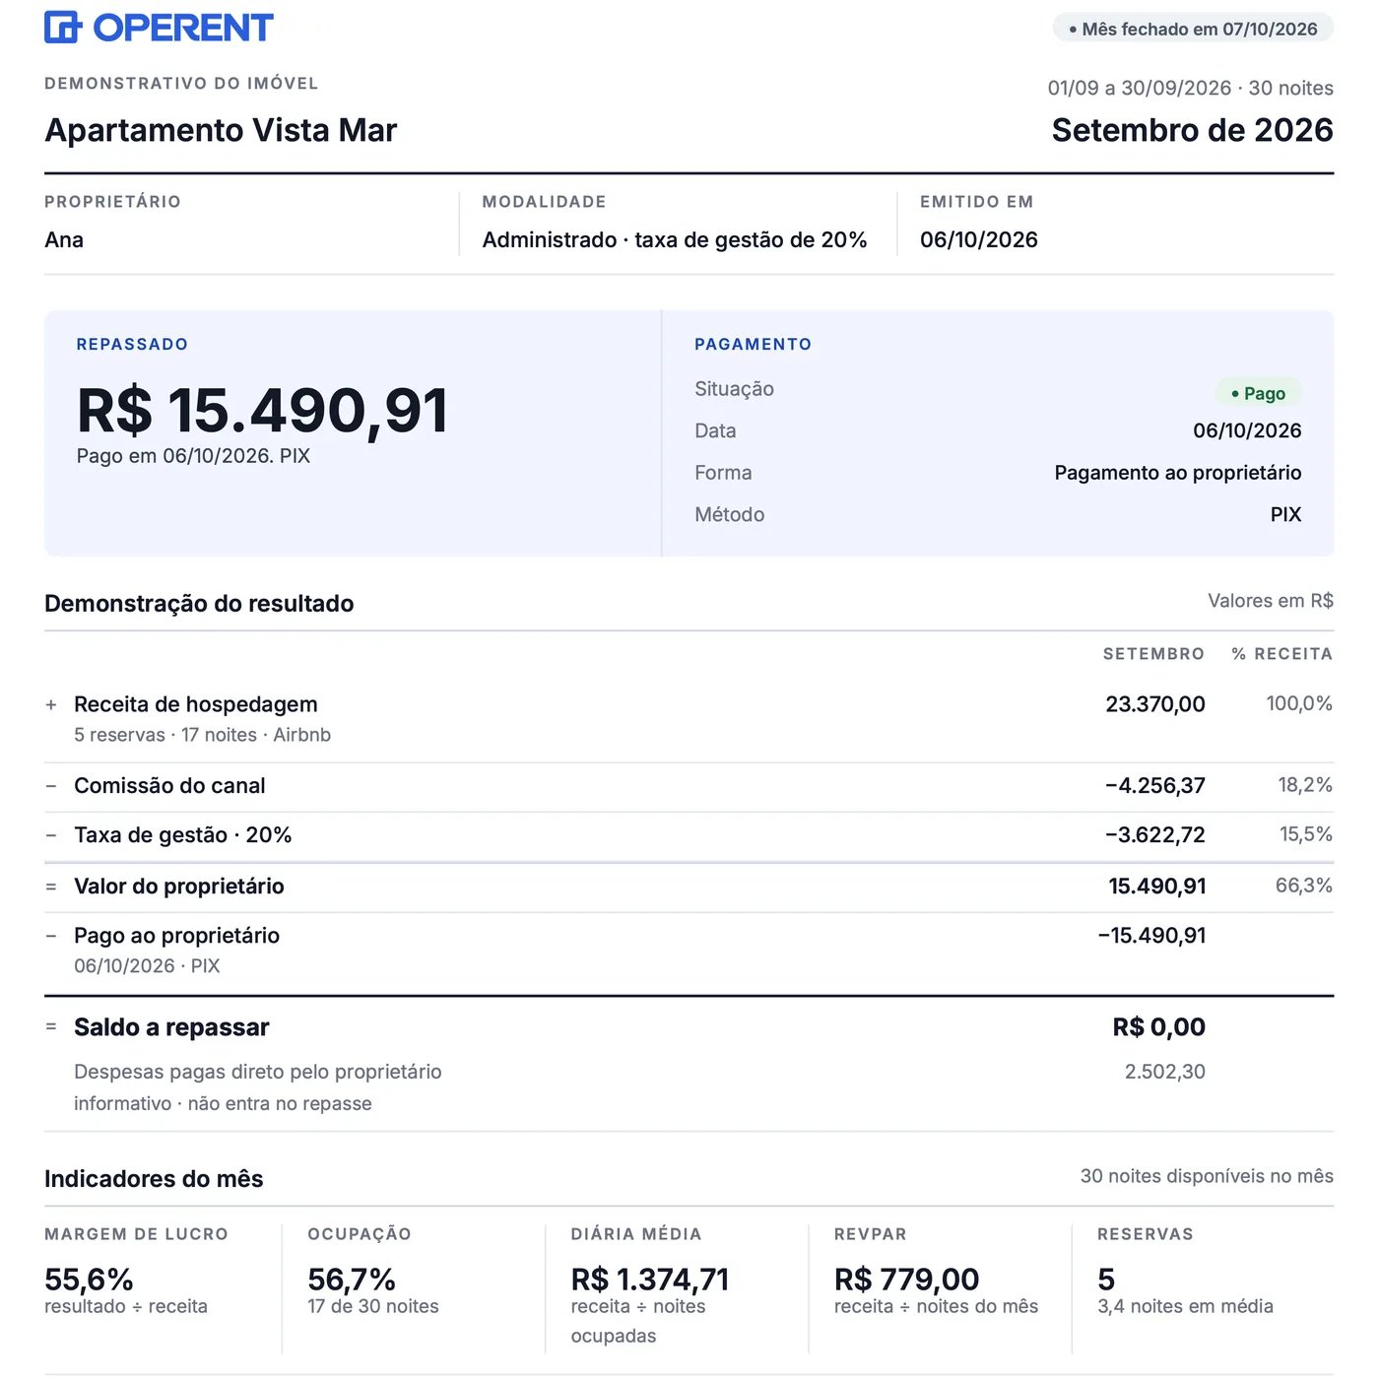Viewport: 1379px width, 1381px height.
Task: Click the Operent logo icon
Action: click(63, 28)
